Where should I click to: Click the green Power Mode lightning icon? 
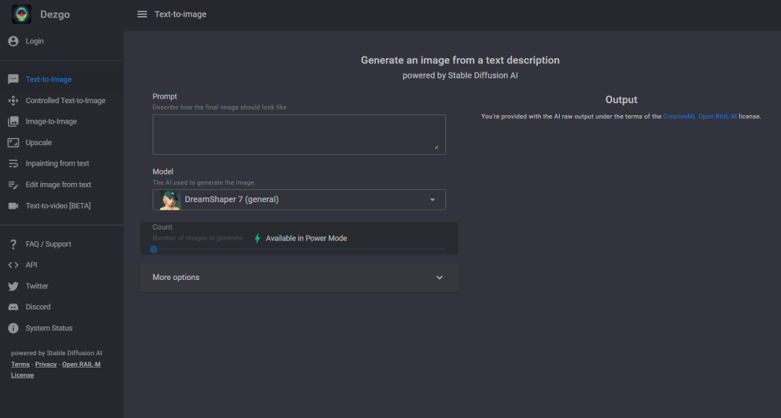[258, 238]
